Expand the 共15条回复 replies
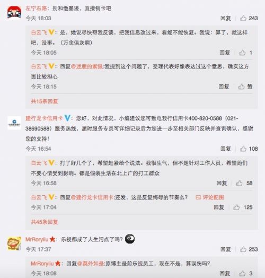 [45, 101]
